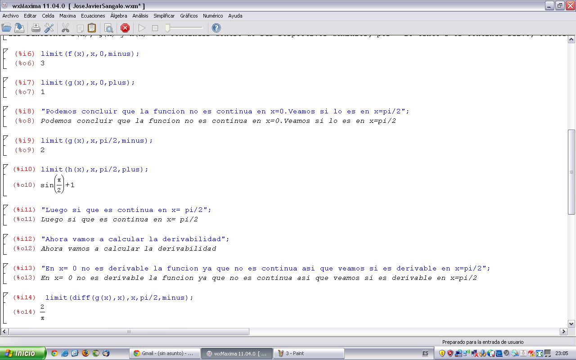
Task: Click the horizontal scrollbar right arrow
Action: click(563, 332)
